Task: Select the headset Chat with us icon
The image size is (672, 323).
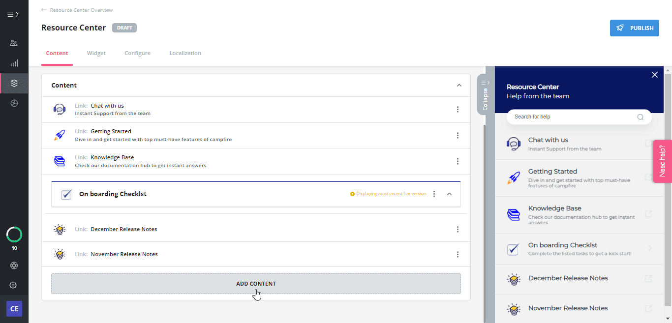Action: tap(59, 109)
